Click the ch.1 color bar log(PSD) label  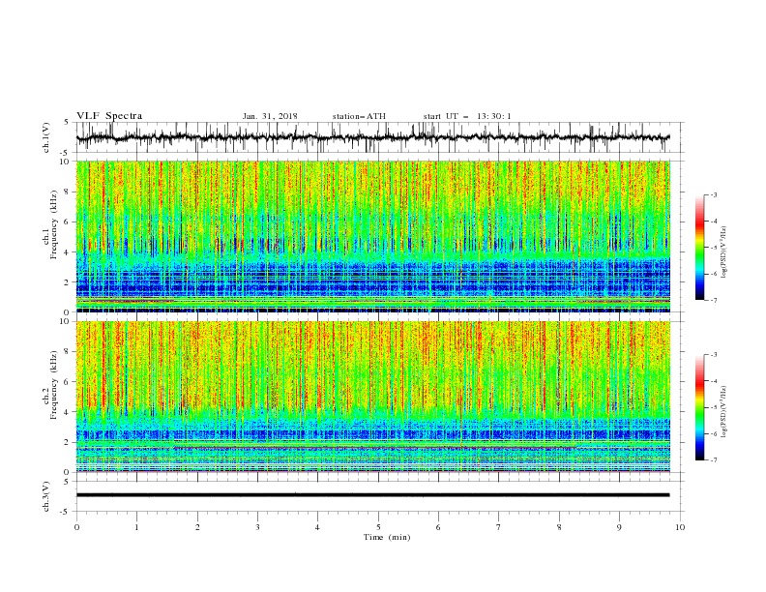click(x=724, y=252)
